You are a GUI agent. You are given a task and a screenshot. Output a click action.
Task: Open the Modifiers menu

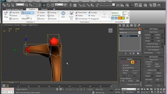pyautogui.click(x=45, y=1)
